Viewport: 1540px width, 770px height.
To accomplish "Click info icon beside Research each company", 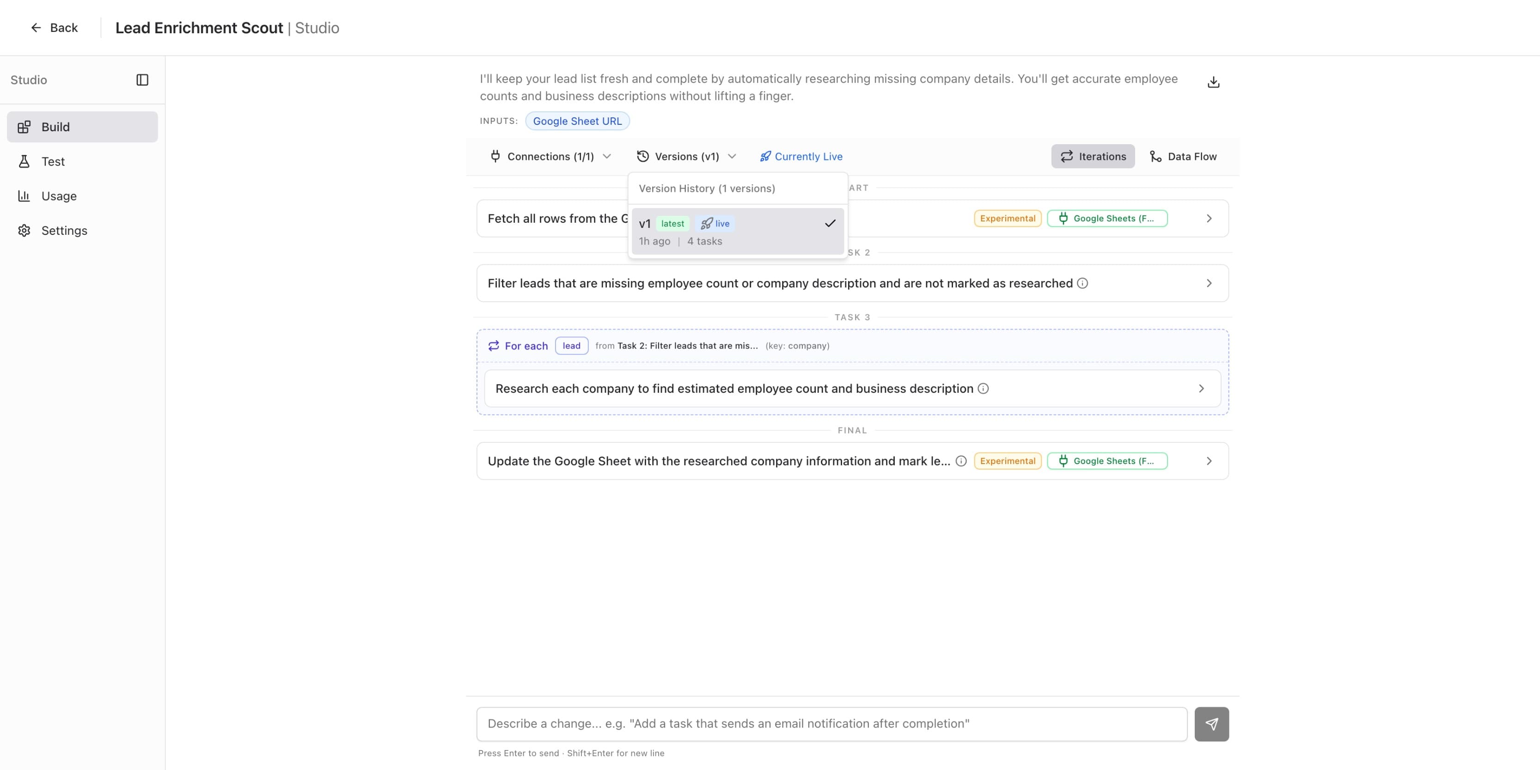I will click(x=983, y=389).
